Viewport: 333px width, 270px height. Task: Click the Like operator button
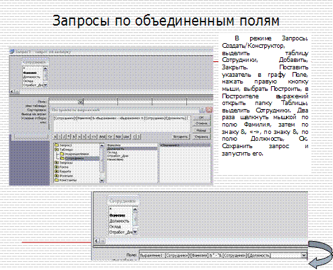tap(126, 137)
